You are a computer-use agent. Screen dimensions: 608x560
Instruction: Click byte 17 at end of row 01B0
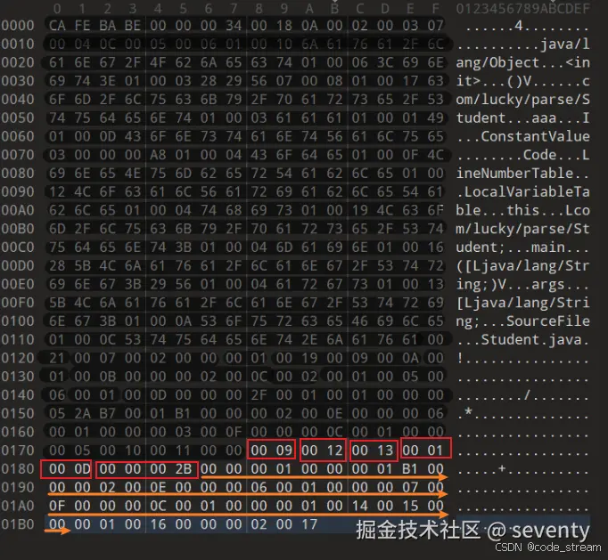tap(309, 524)
